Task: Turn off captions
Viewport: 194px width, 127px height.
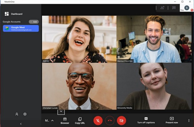Action: pos(146,121)
